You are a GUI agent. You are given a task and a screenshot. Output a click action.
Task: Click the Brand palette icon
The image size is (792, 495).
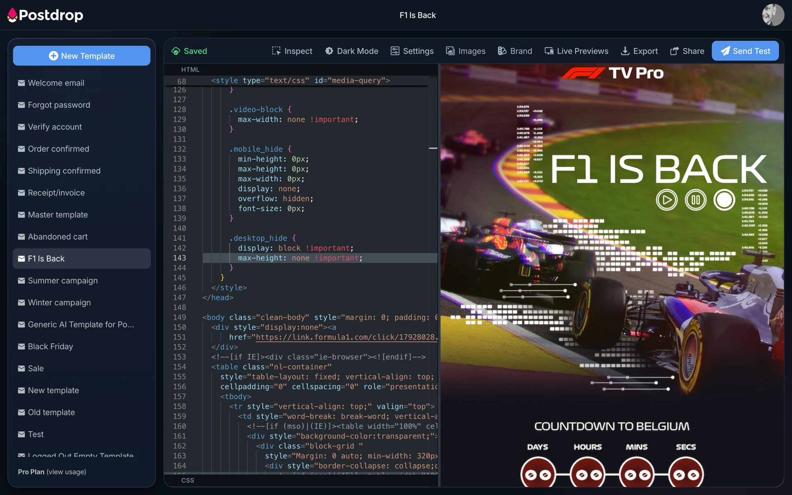[502, 51]
